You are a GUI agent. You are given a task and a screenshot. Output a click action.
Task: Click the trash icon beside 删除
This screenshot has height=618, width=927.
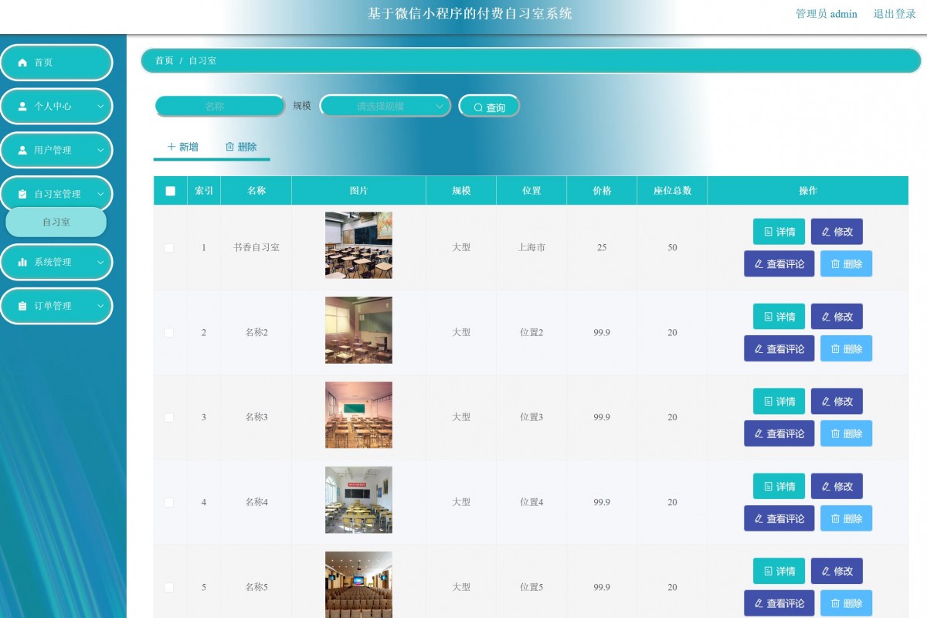tap(229, 146)
